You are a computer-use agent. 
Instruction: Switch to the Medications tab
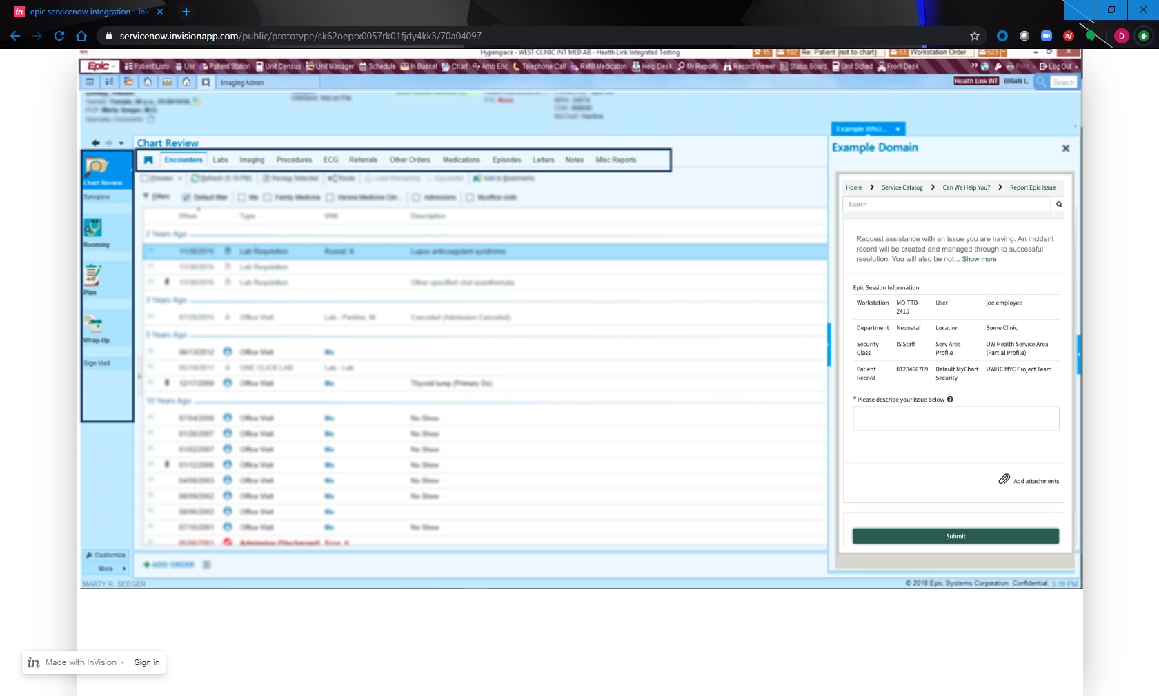(461, 160)
